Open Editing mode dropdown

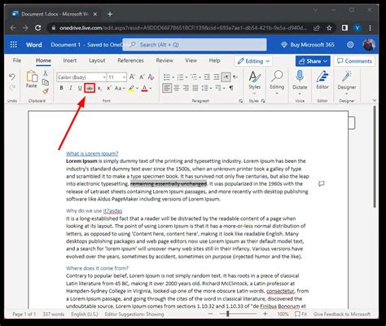tap(253, 61)
